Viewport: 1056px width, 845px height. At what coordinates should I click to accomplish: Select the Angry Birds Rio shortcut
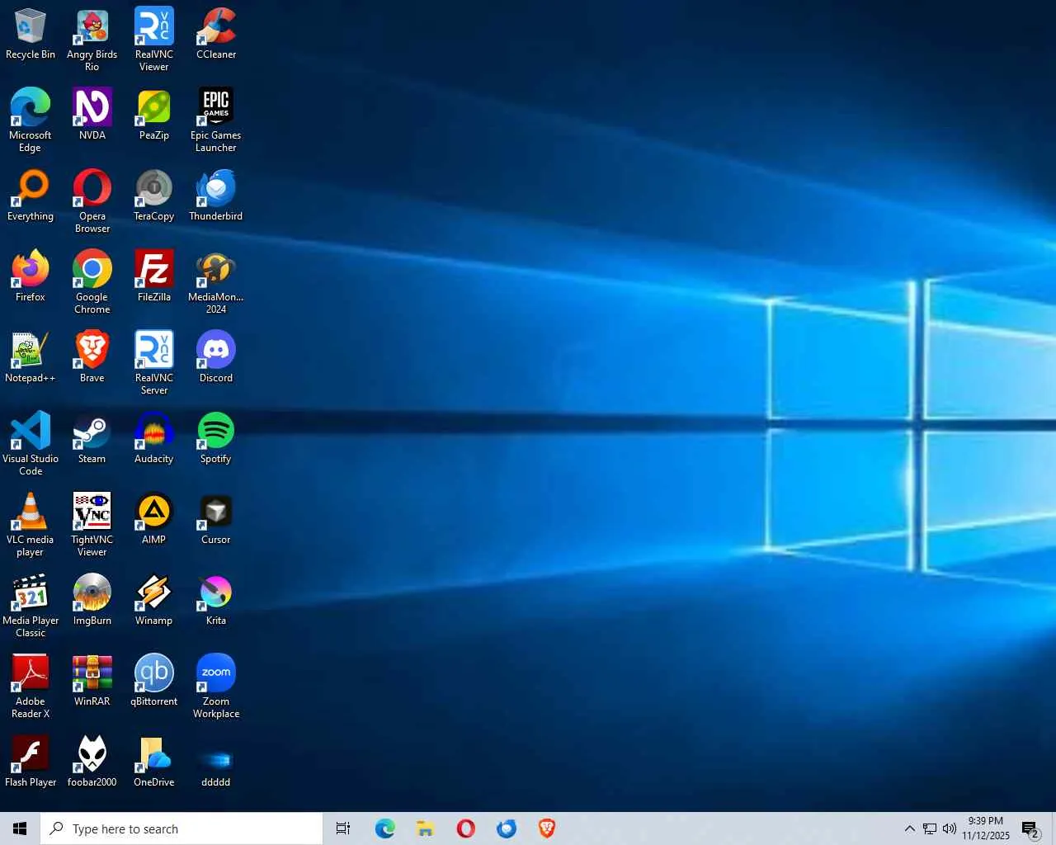(92, 40)
